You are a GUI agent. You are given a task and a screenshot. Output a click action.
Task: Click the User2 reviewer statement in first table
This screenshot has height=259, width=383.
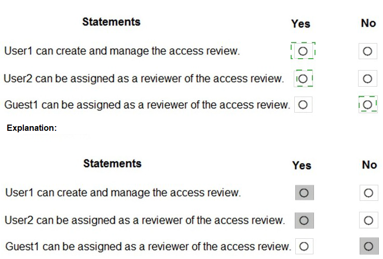click(144, 79)
